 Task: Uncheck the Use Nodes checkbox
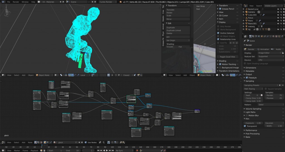85,142
